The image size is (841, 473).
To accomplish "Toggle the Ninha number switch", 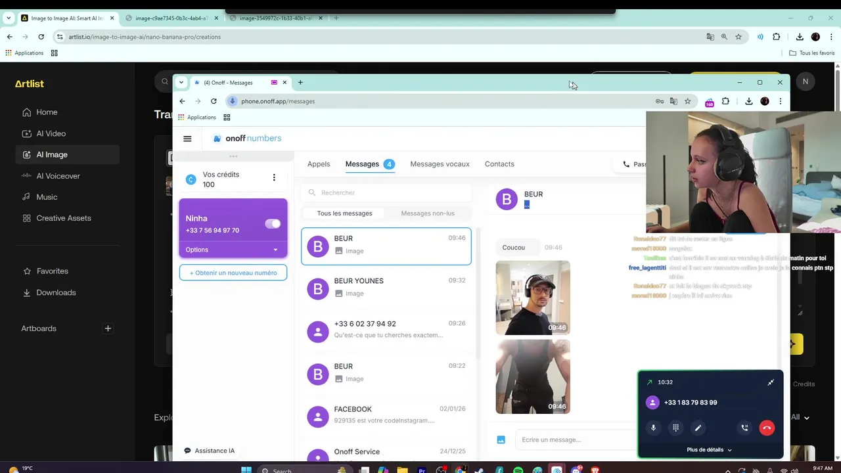I will pos(273,224).
